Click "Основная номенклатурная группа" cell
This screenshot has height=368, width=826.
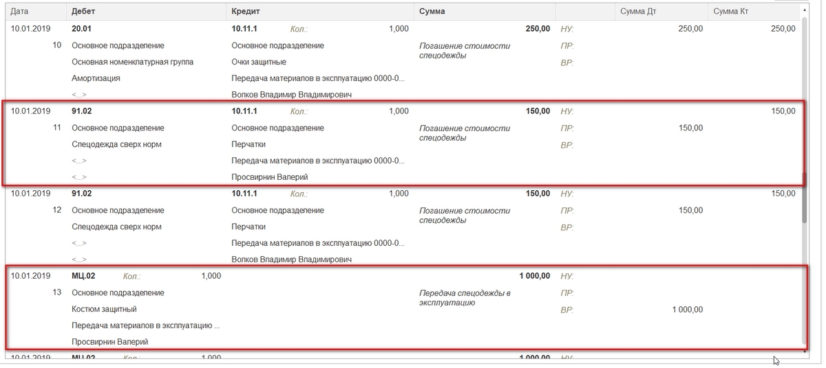pos(132,62)
